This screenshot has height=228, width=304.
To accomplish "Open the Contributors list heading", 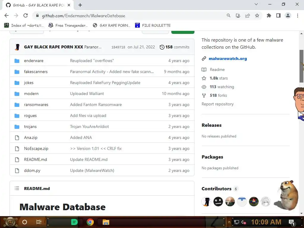I will coord(216,189).
